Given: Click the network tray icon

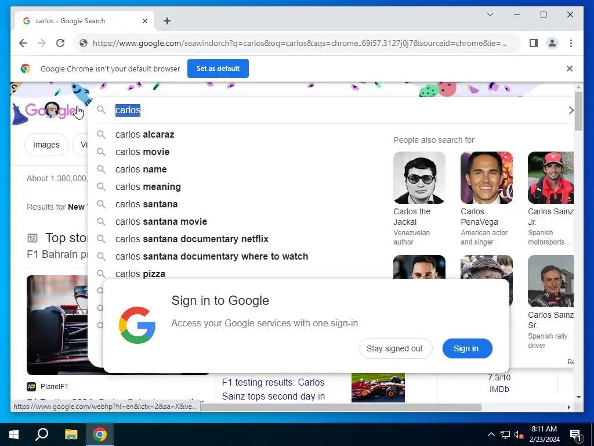Looking at the screenshot, I should click(505, 434).
